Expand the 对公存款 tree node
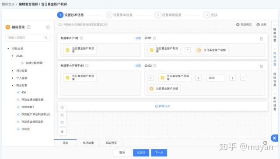The image size is (280, 159). click(12, 71)
